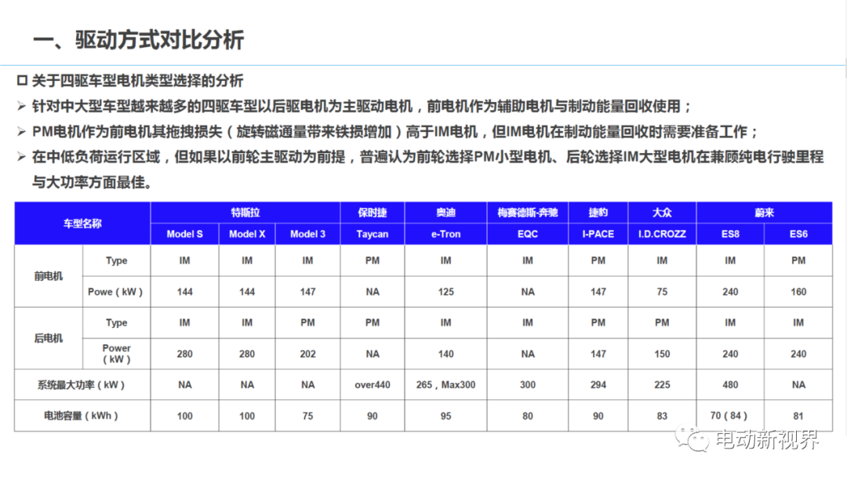The image size is (847, 477).
Task: Click the Taycan column header
Action: pos(373,234)
